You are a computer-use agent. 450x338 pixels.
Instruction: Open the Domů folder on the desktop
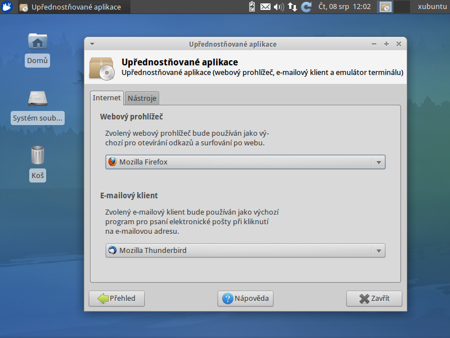[37, 42]
